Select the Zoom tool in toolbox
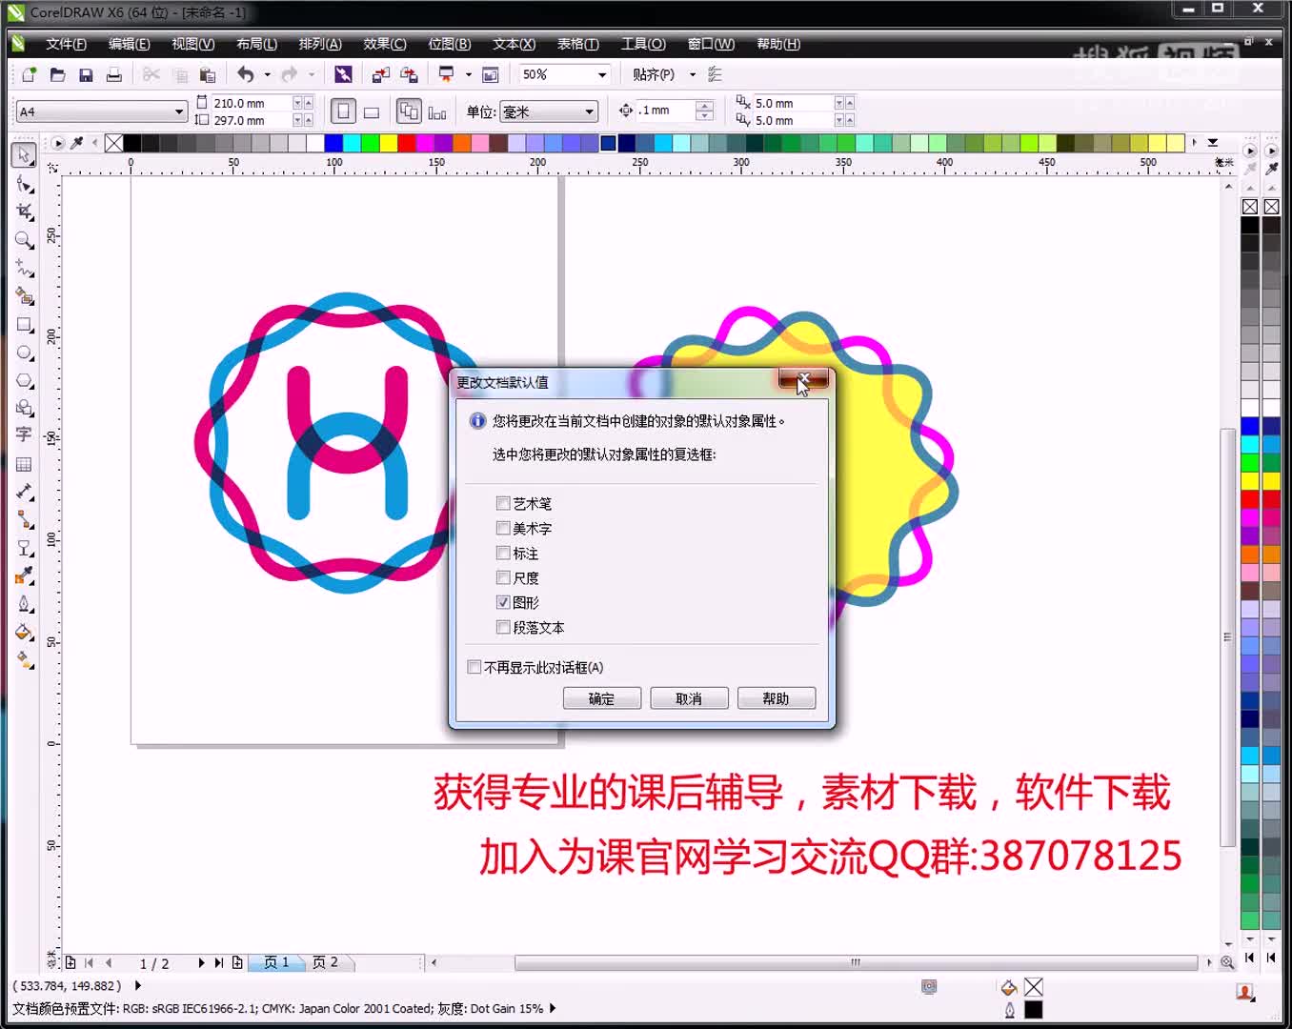Screen dimensions: 1292x1029 24,240
